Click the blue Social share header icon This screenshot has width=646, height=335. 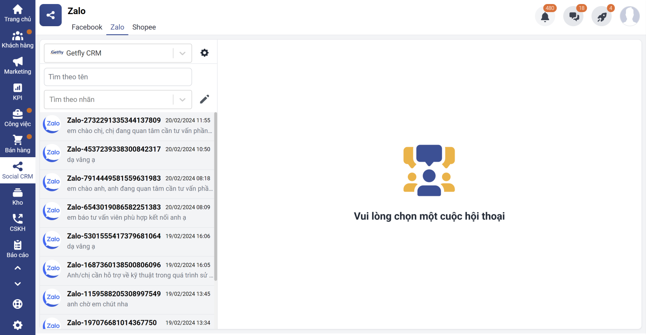[x=50, y=15]
